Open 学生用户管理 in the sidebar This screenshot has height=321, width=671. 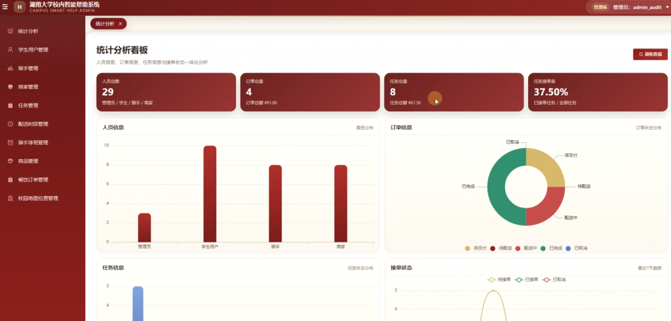click(x=43, y=50)
